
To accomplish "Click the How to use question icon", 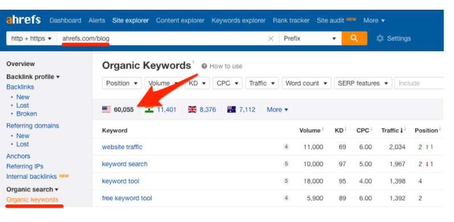I will click(204, 66).
